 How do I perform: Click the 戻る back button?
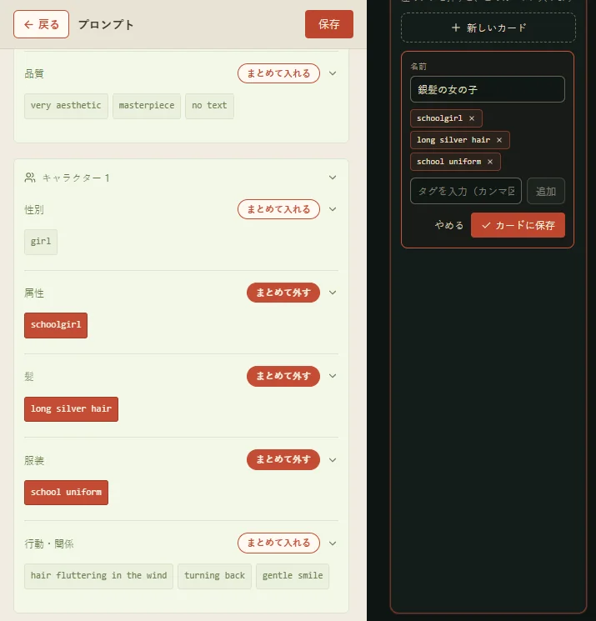coord(41,24)
